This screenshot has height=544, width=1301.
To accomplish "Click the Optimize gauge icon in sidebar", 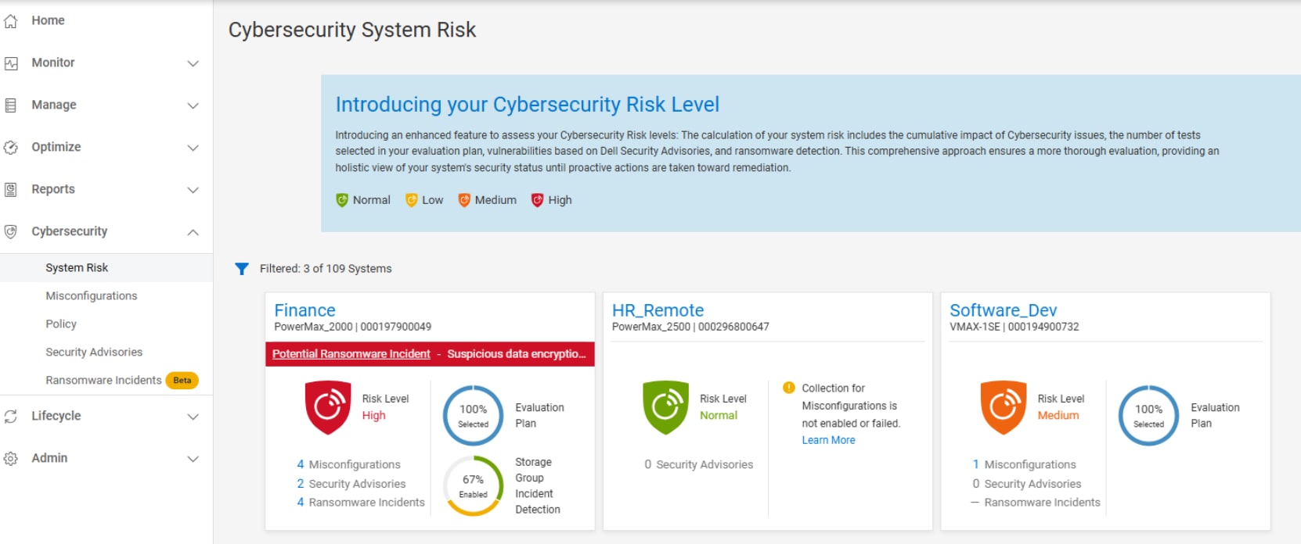I will (x=11, y=148).
